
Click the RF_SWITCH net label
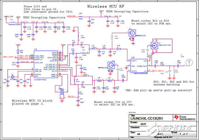point(159,71)
